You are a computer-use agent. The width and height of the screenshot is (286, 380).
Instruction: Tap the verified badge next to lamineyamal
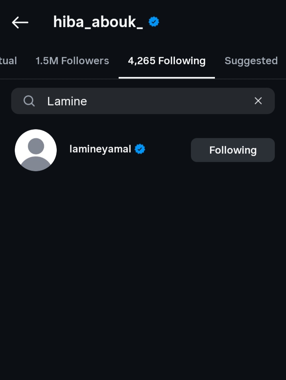click(x=140, y=149)
